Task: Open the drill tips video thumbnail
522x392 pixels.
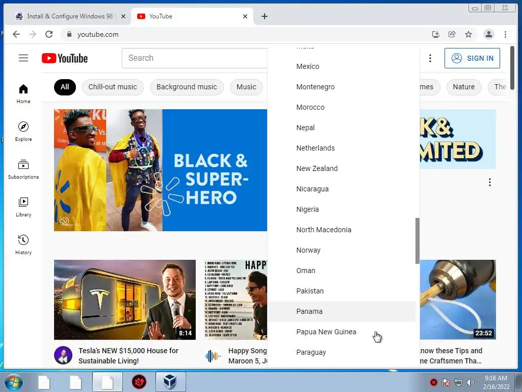Action: [x=458, y=300]
